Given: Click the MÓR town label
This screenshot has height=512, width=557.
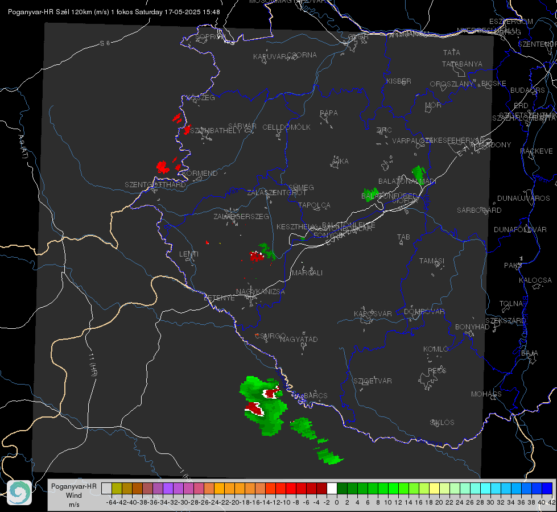Looking at the screenshot, I should pos(434,105).
